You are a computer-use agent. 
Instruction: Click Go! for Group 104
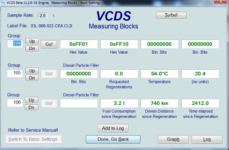[49, 44]
